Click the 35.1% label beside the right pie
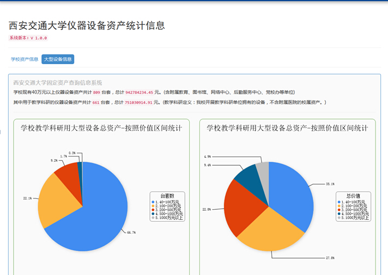This screenshot has height=275, width=388. point(330,184)
